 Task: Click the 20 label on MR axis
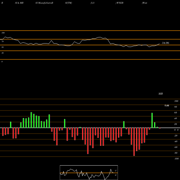176,124
